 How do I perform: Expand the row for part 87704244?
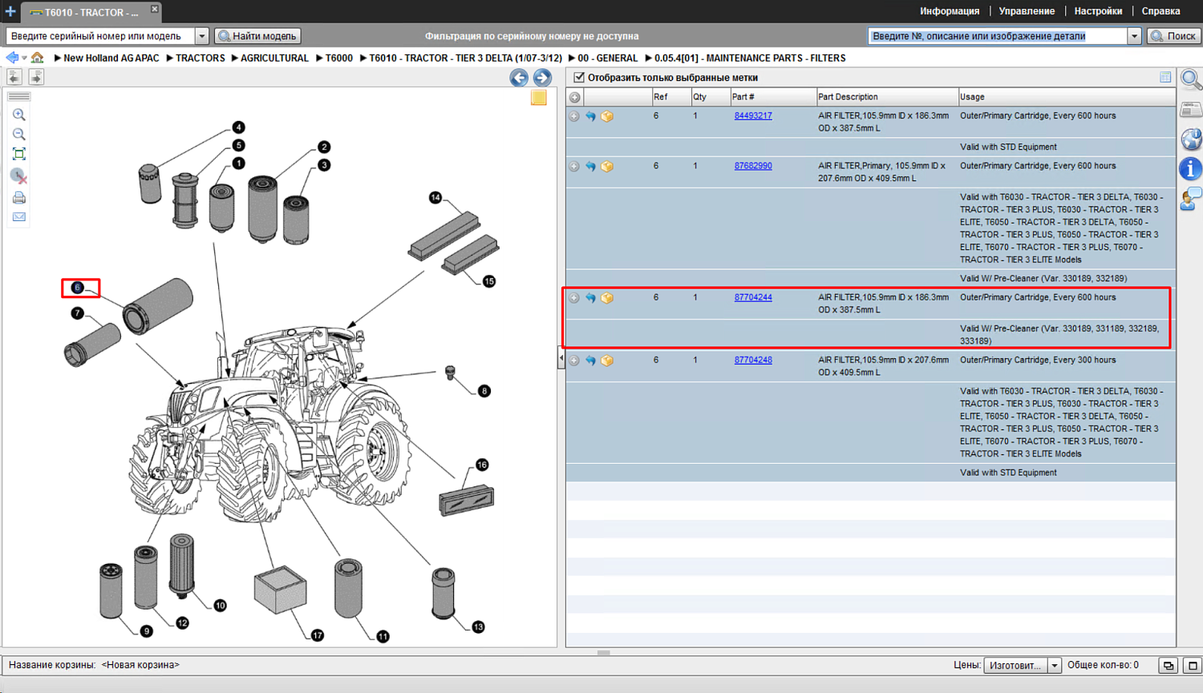coord(574,298)
